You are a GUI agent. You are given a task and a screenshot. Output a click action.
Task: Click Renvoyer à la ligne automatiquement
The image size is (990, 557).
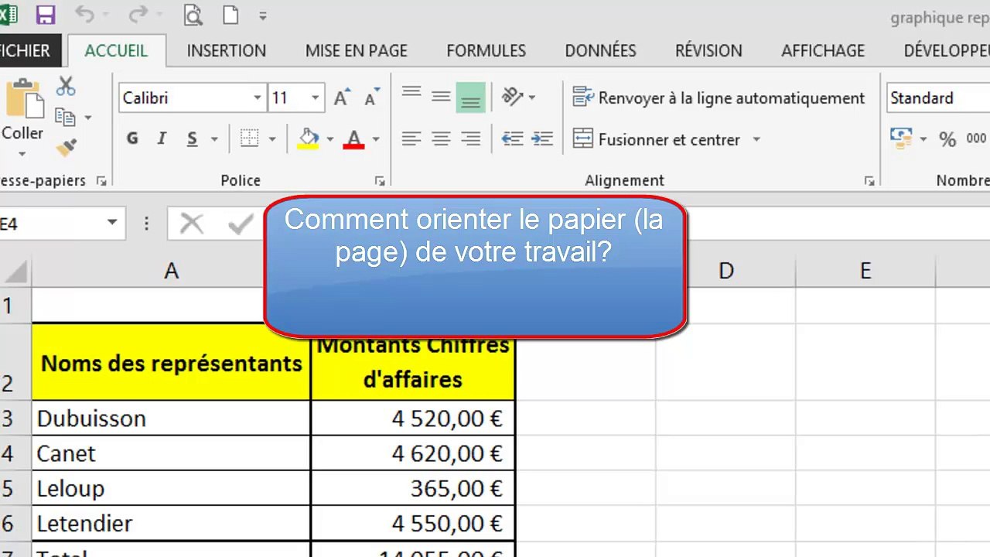[x=718, y=97]
